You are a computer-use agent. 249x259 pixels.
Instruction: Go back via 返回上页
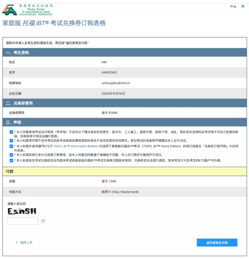24,242
